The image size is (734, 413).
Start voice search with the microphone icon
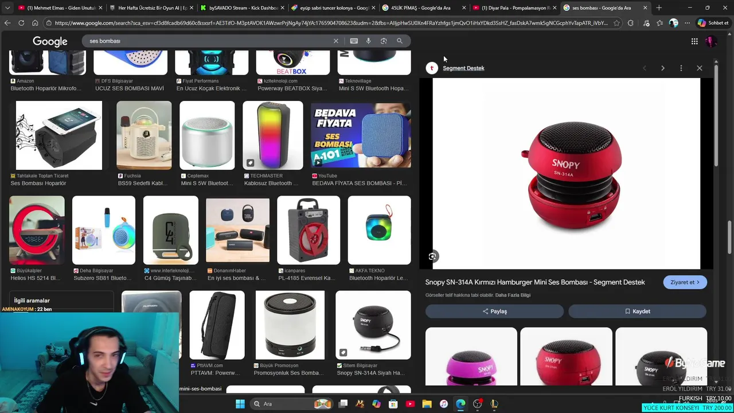coord(369,41)
